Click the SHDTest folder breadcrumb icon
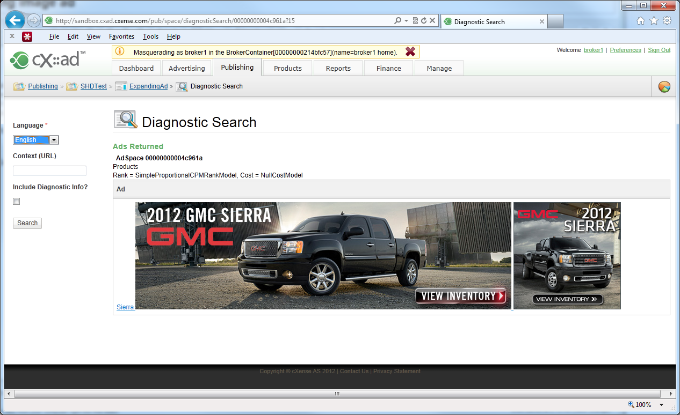Screen dimensions: 680x415 click(x=72, y=86)
